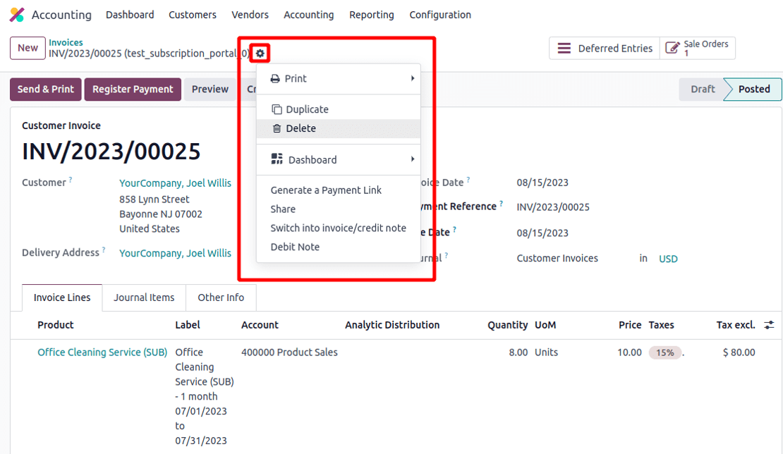The image size is (783, 454).
Task: Switch to the Journal Items tab
Action: tap(144, 297)
